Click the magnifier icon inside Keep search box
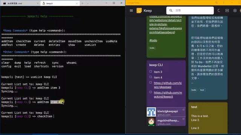Image resolution: width=241 pixels, height=135 pixels. [171, 10]
